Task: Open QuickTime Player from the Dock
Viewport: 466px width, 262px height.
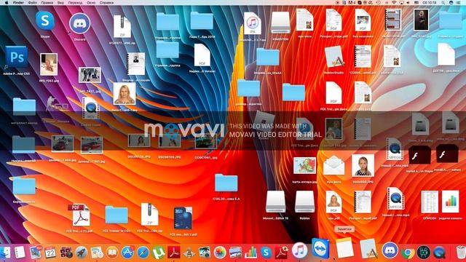Action: [440, 253]
